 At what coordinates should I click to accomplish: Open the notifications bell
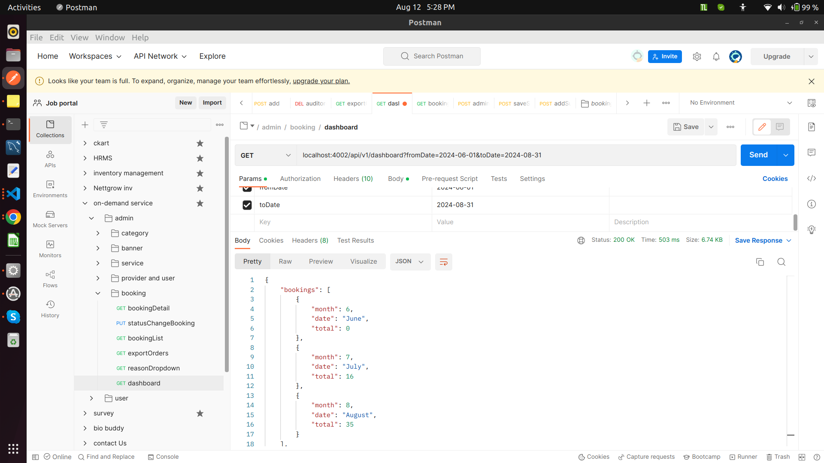tap(716, 57)
